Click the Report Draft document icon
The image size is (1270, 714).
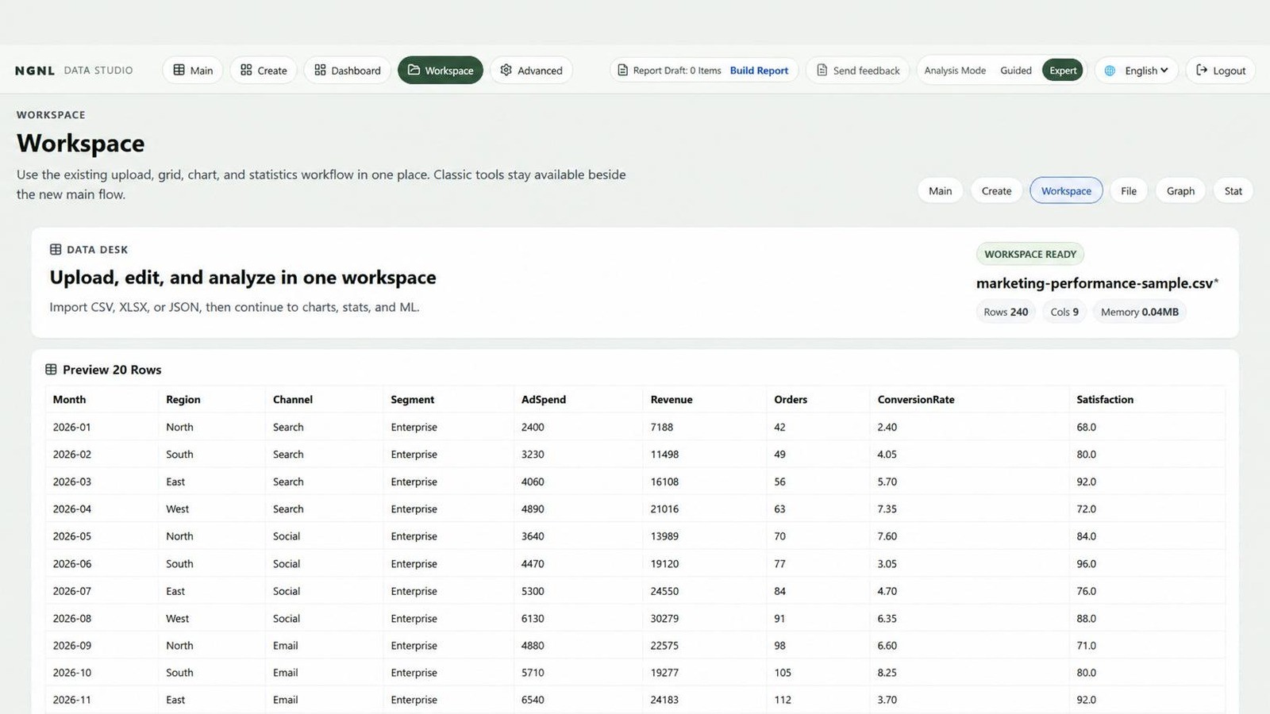tap(623, 70)
